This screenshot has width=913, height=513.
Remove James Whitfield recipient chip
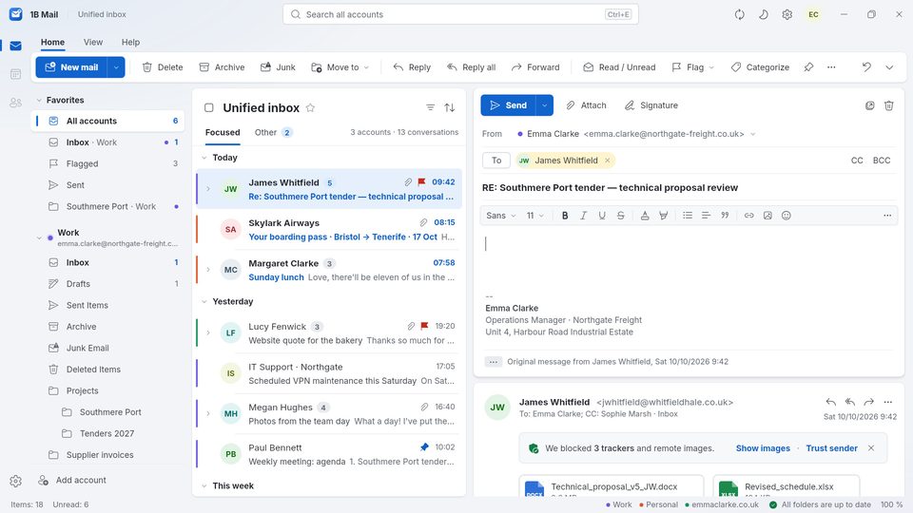point(608,161)
